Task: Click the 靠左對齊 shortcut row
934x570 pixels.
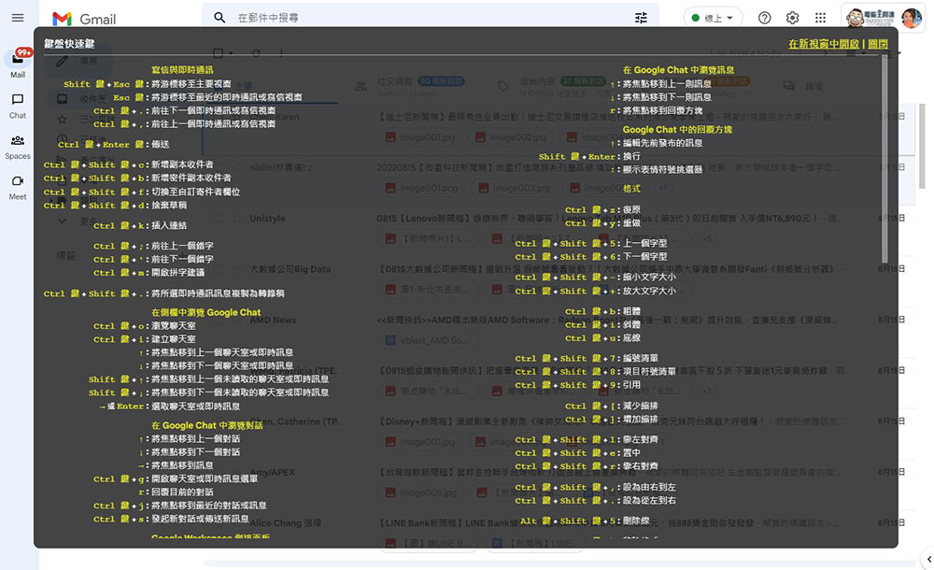Action: pos(587,439)
